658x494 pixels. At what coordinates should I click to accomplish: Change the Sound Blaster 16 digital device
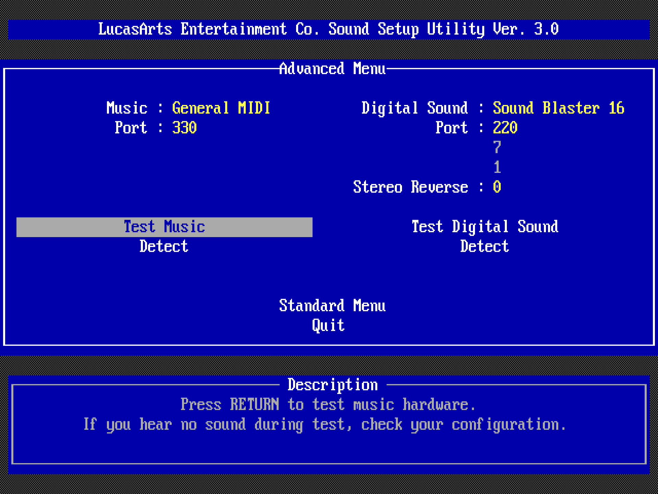[x=559, y=108]
